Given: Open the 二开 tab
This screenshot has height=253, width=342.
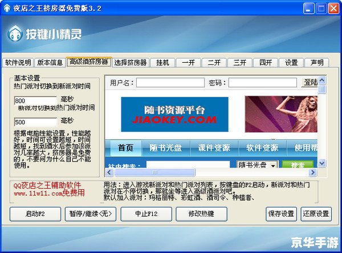Looking at the screenshot, I should click(214, 63).
